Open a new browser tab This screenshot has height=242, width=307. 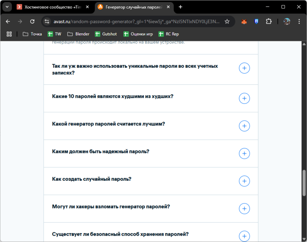(x=180, y=7)
